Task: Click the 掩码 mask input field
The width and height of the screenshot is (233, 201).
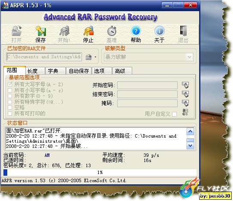Action: tap(147, 103)
